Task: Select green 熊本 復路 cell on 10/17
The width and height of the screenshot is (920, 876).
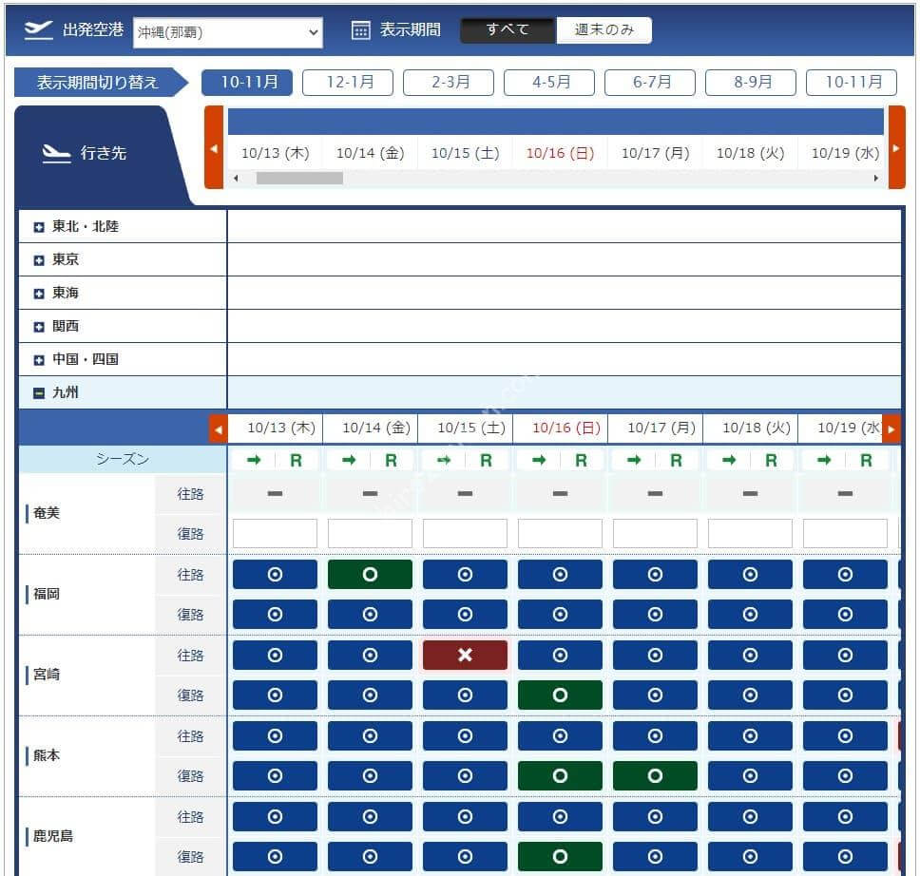Action: (656, 776)
